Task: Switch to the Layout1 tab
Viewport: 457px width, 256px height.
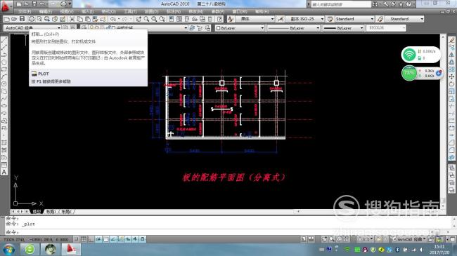Action: 51,212
